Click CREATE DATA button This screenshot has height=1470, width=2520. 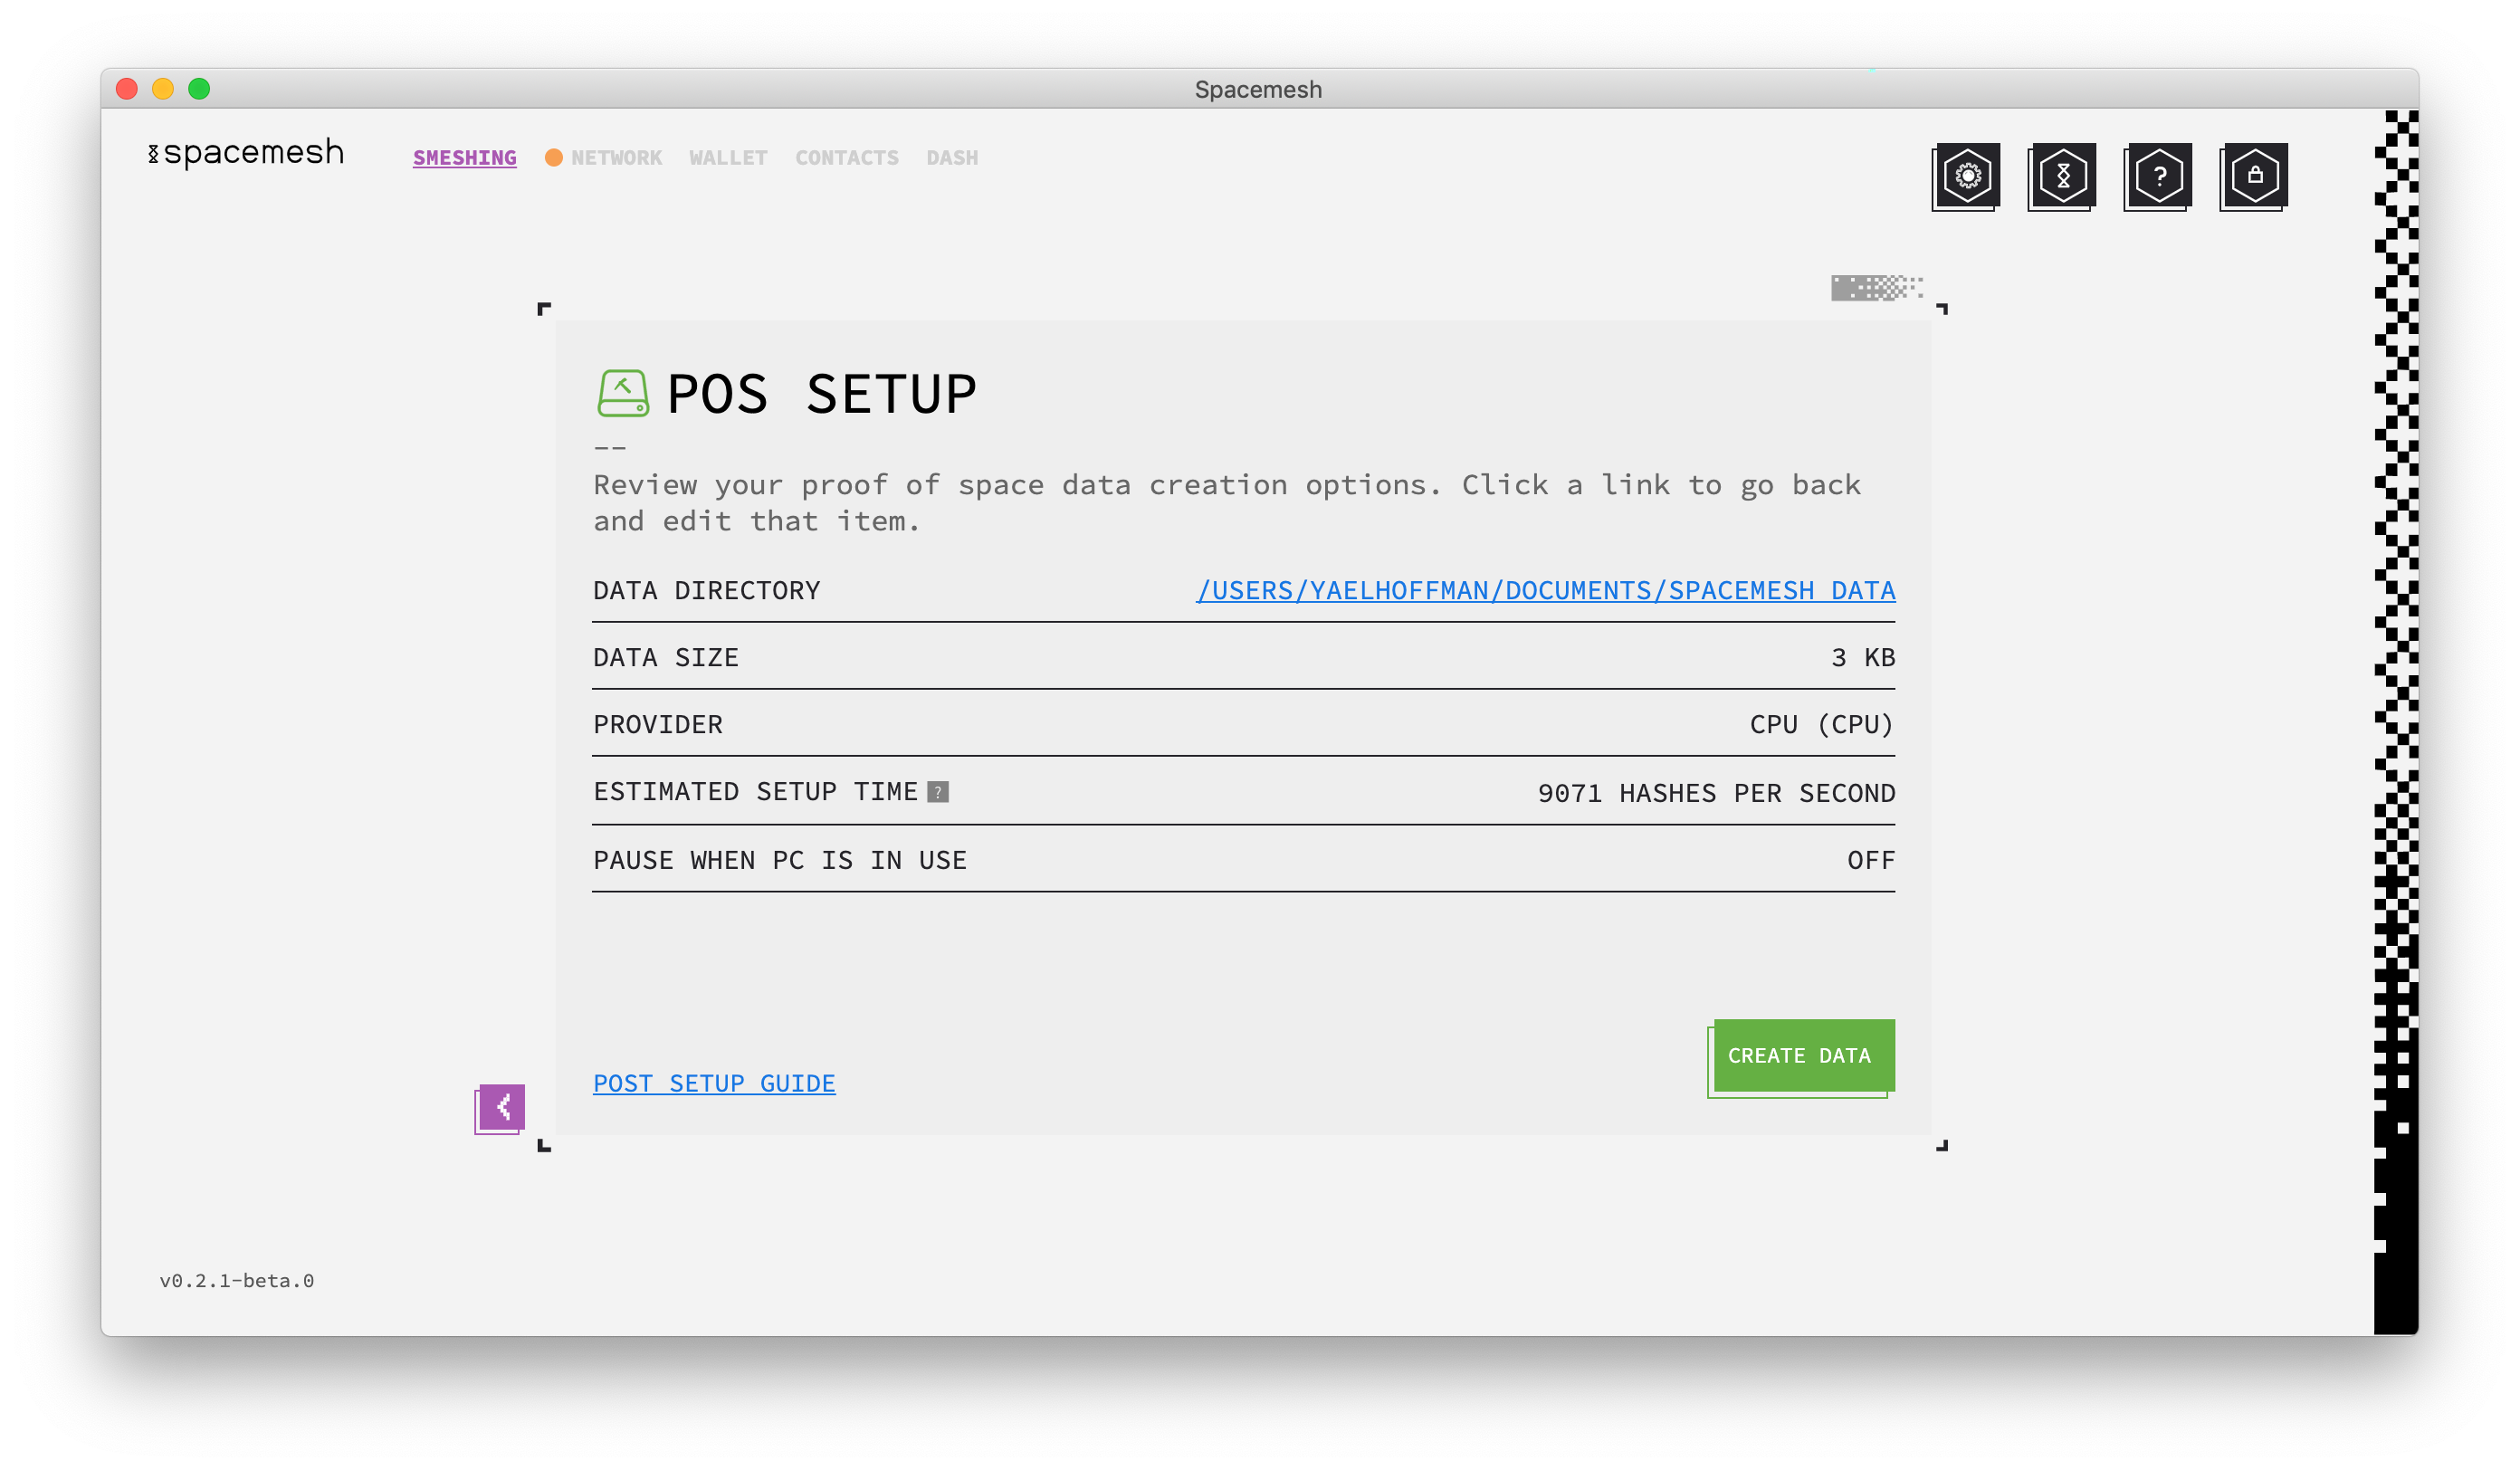click(x=1799, y=1054)
